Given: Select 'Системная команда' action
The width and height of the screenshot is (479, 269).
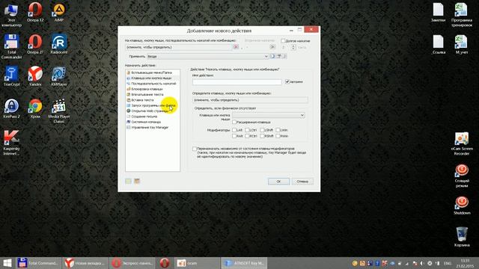Looking at the screenshot, I should click(144, 122).
